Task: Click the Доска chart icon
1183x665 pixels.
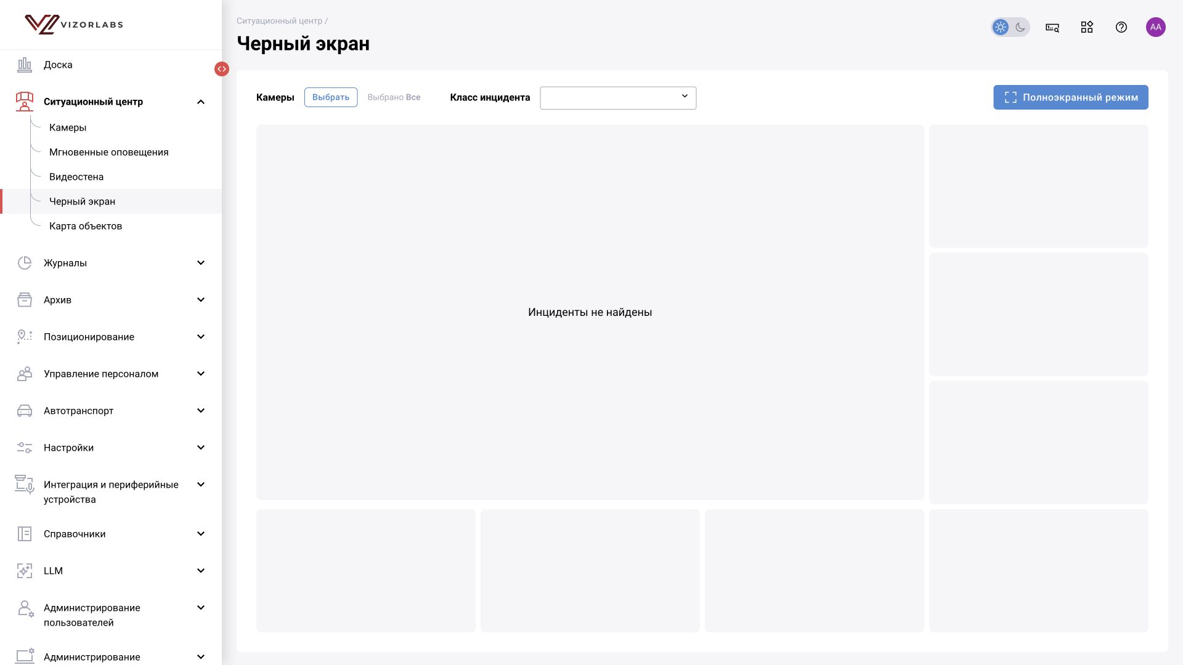Action: click(x=25, y=65)
